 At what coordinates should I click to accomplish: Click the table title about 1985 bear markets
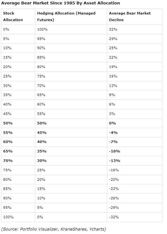tap(60, 3)
